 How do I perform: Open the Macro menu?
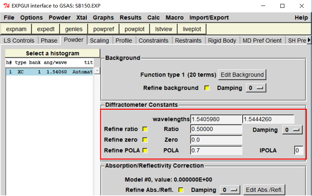point(175,18)
